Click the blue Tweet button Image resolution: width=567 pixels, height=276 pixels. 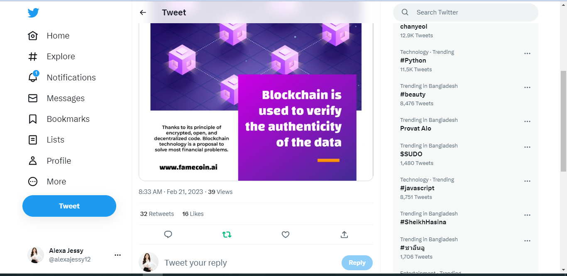coord(69,206)
